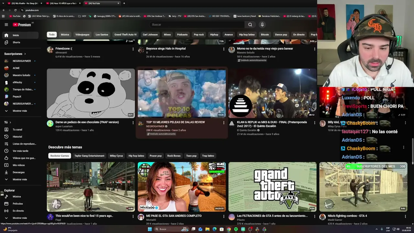Image resolution: width=414 pixels, height=233 pixels.
Task: Open more actions for Niko's fighting combos
Action: click(x=405, y=216)
